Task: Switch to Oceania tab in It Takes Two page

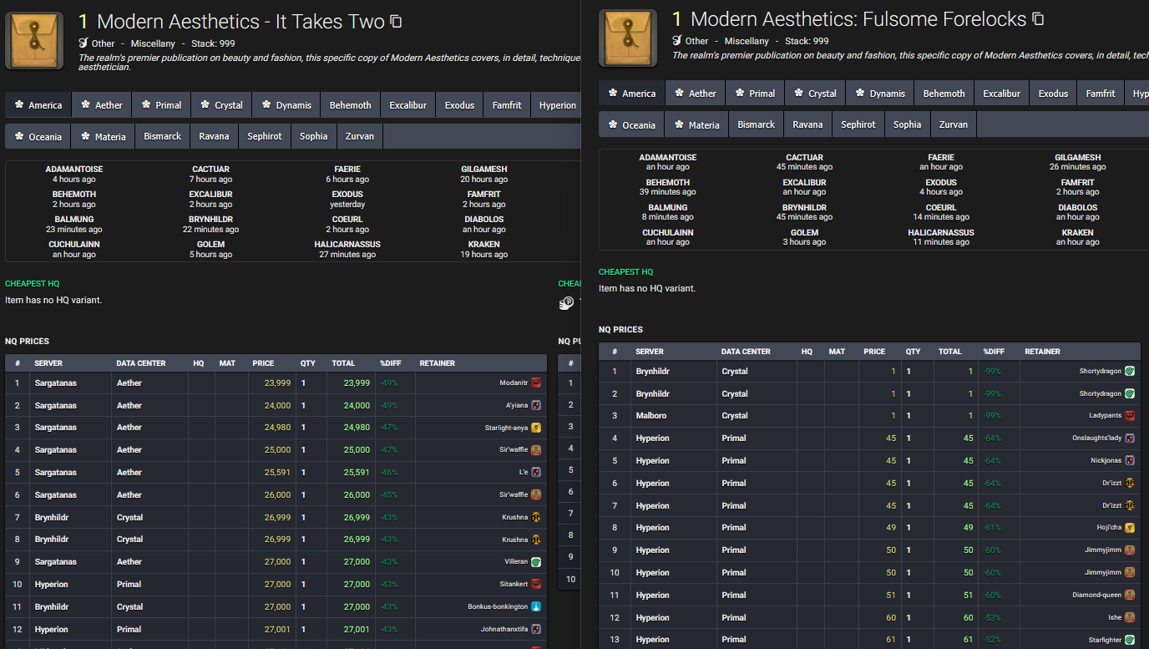Action: pos(38,136)
